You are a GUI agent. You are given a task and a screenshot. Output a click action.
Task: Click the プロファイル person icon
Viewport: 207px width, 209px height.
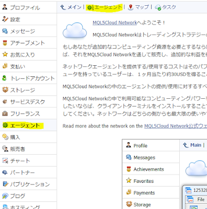[5, 7]
